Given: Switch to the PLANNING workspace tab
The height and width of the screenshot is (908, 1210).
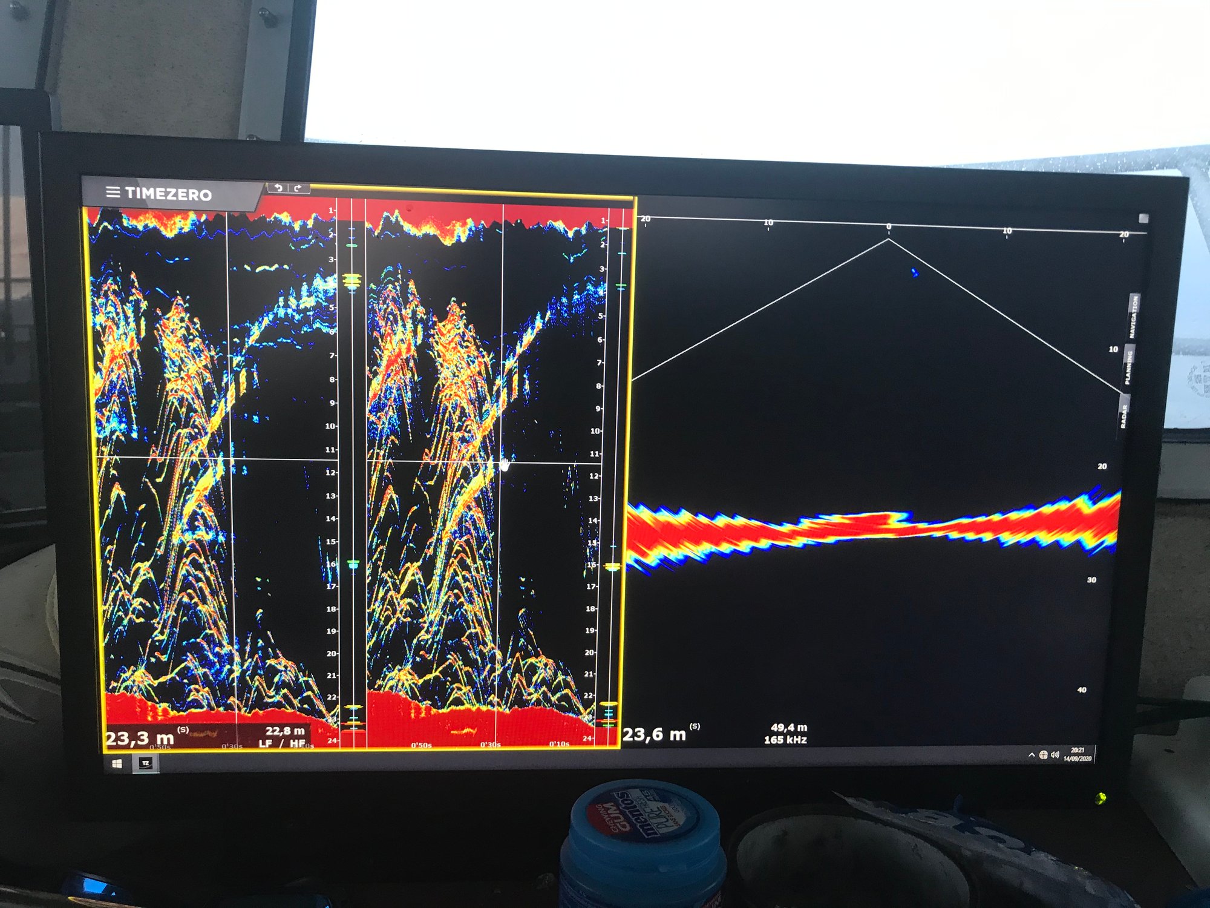Looking at the screenshot, I should point(1129,367).
